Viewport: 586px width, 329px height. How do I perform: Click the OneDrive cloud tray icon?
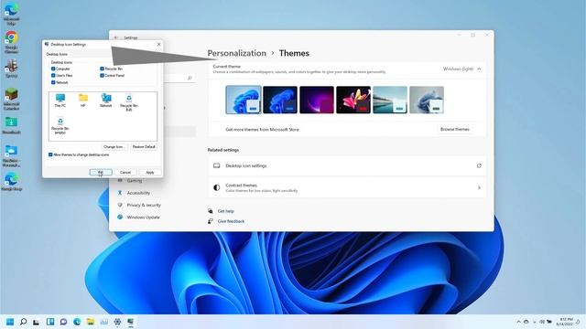[526, 322]
